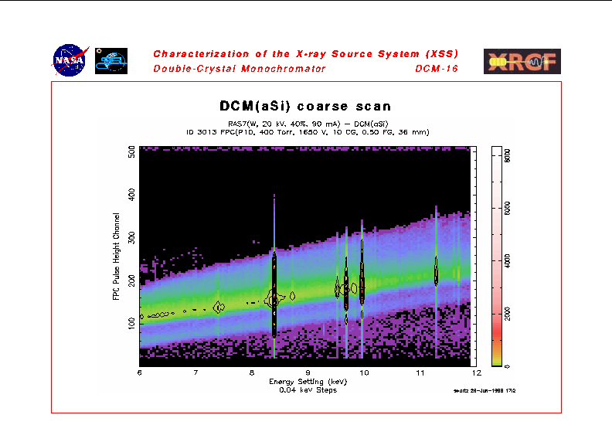Select the 'ID 3013 FPC' detector settings line
612x442 pixels.
tap(307, 131)
